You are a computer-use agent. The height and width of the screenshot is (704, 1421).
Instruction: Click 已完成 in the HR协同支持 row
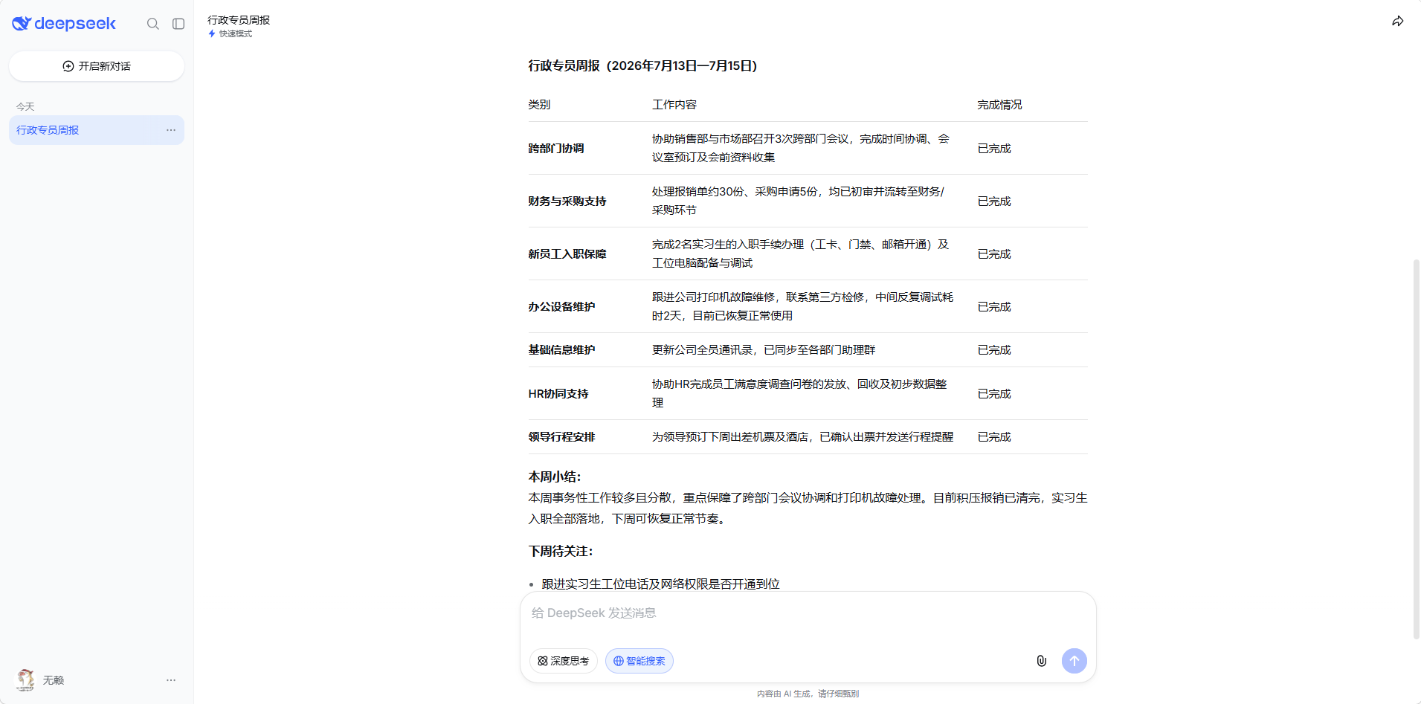coord(994,394)
